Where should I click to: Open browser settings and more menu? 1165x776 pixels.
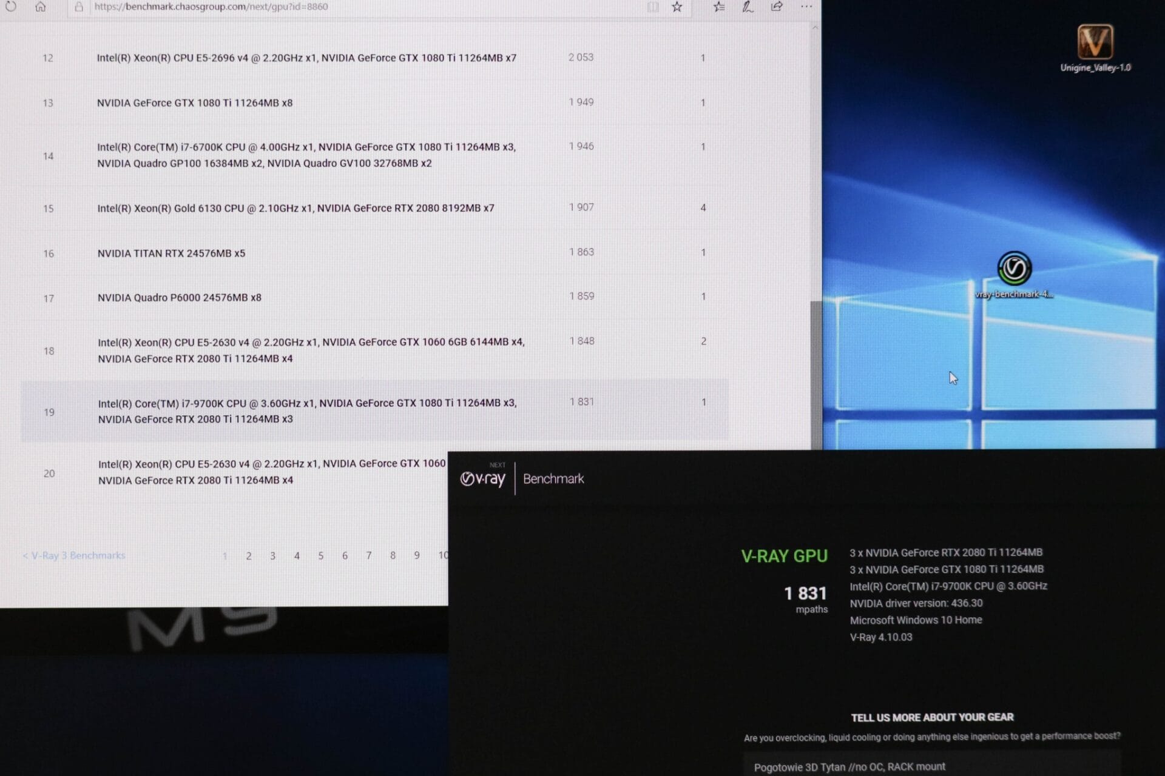pyautogui.click(x=806, y=7)
